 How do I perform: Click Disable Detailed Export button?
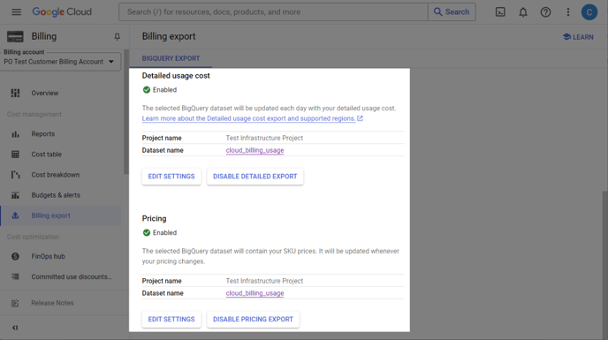pos(255,177)
